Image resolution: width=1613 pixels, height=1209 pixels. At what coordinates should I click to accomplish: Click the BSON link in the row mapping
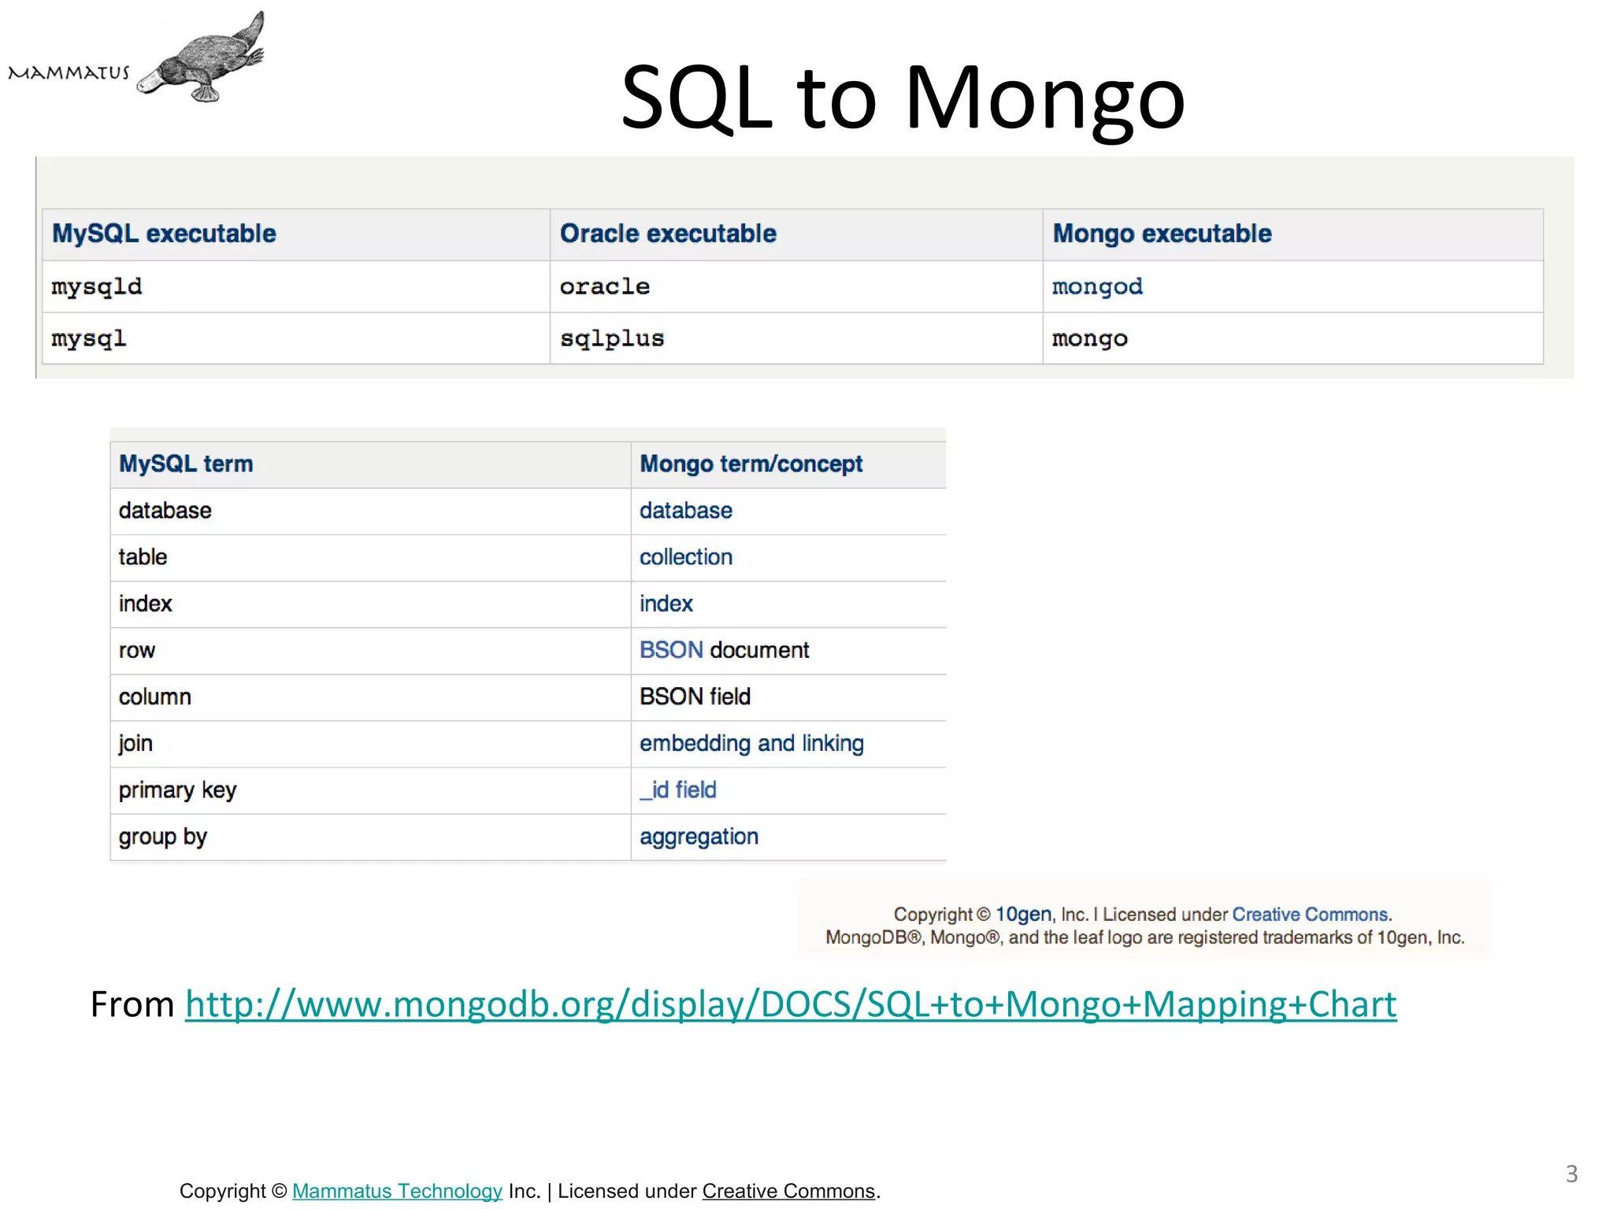tap(671, 650)
